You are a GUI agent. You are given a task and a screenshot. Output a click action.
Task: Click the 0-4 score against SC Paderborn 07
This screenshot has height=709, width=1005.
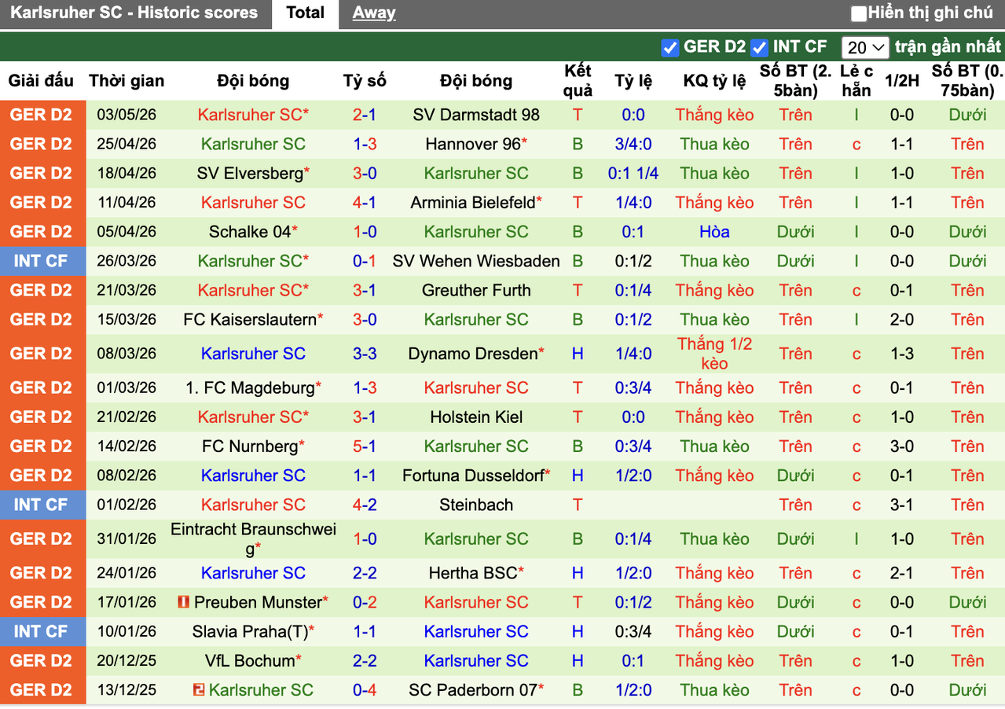[x=365, y=690]
